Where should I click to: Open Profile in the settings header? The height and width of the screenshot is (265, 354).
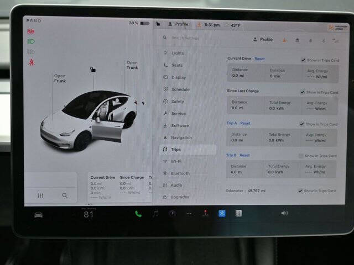click(263, 39)
